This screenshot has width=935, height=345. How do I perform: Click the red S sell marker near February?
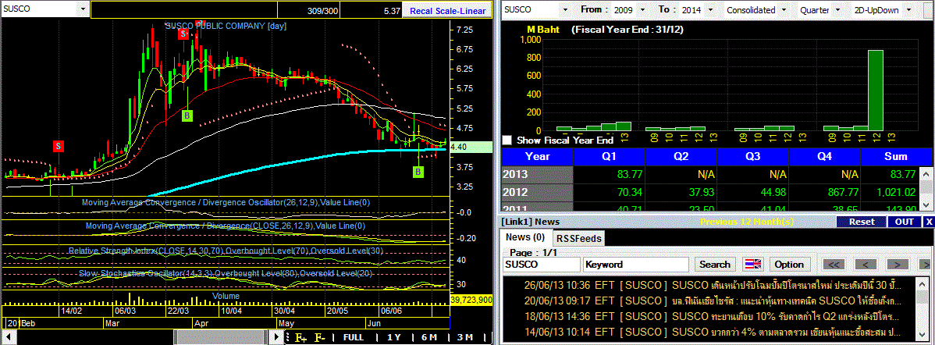[x=58, y=146]
